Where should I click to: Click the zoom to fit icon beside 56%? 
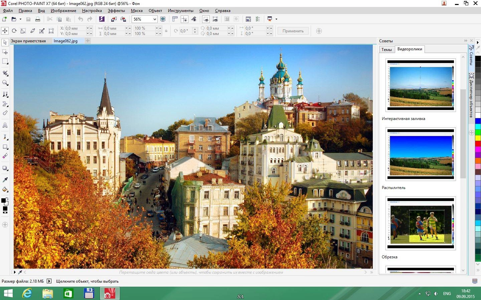click(163, 19)
